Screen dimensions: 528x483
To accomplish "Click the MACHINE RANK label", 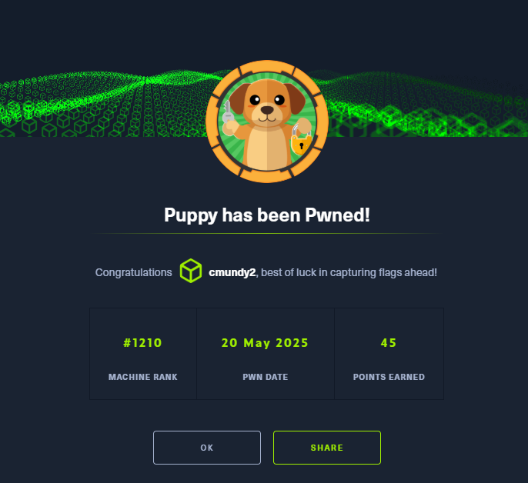I will [x=143, y=377].
